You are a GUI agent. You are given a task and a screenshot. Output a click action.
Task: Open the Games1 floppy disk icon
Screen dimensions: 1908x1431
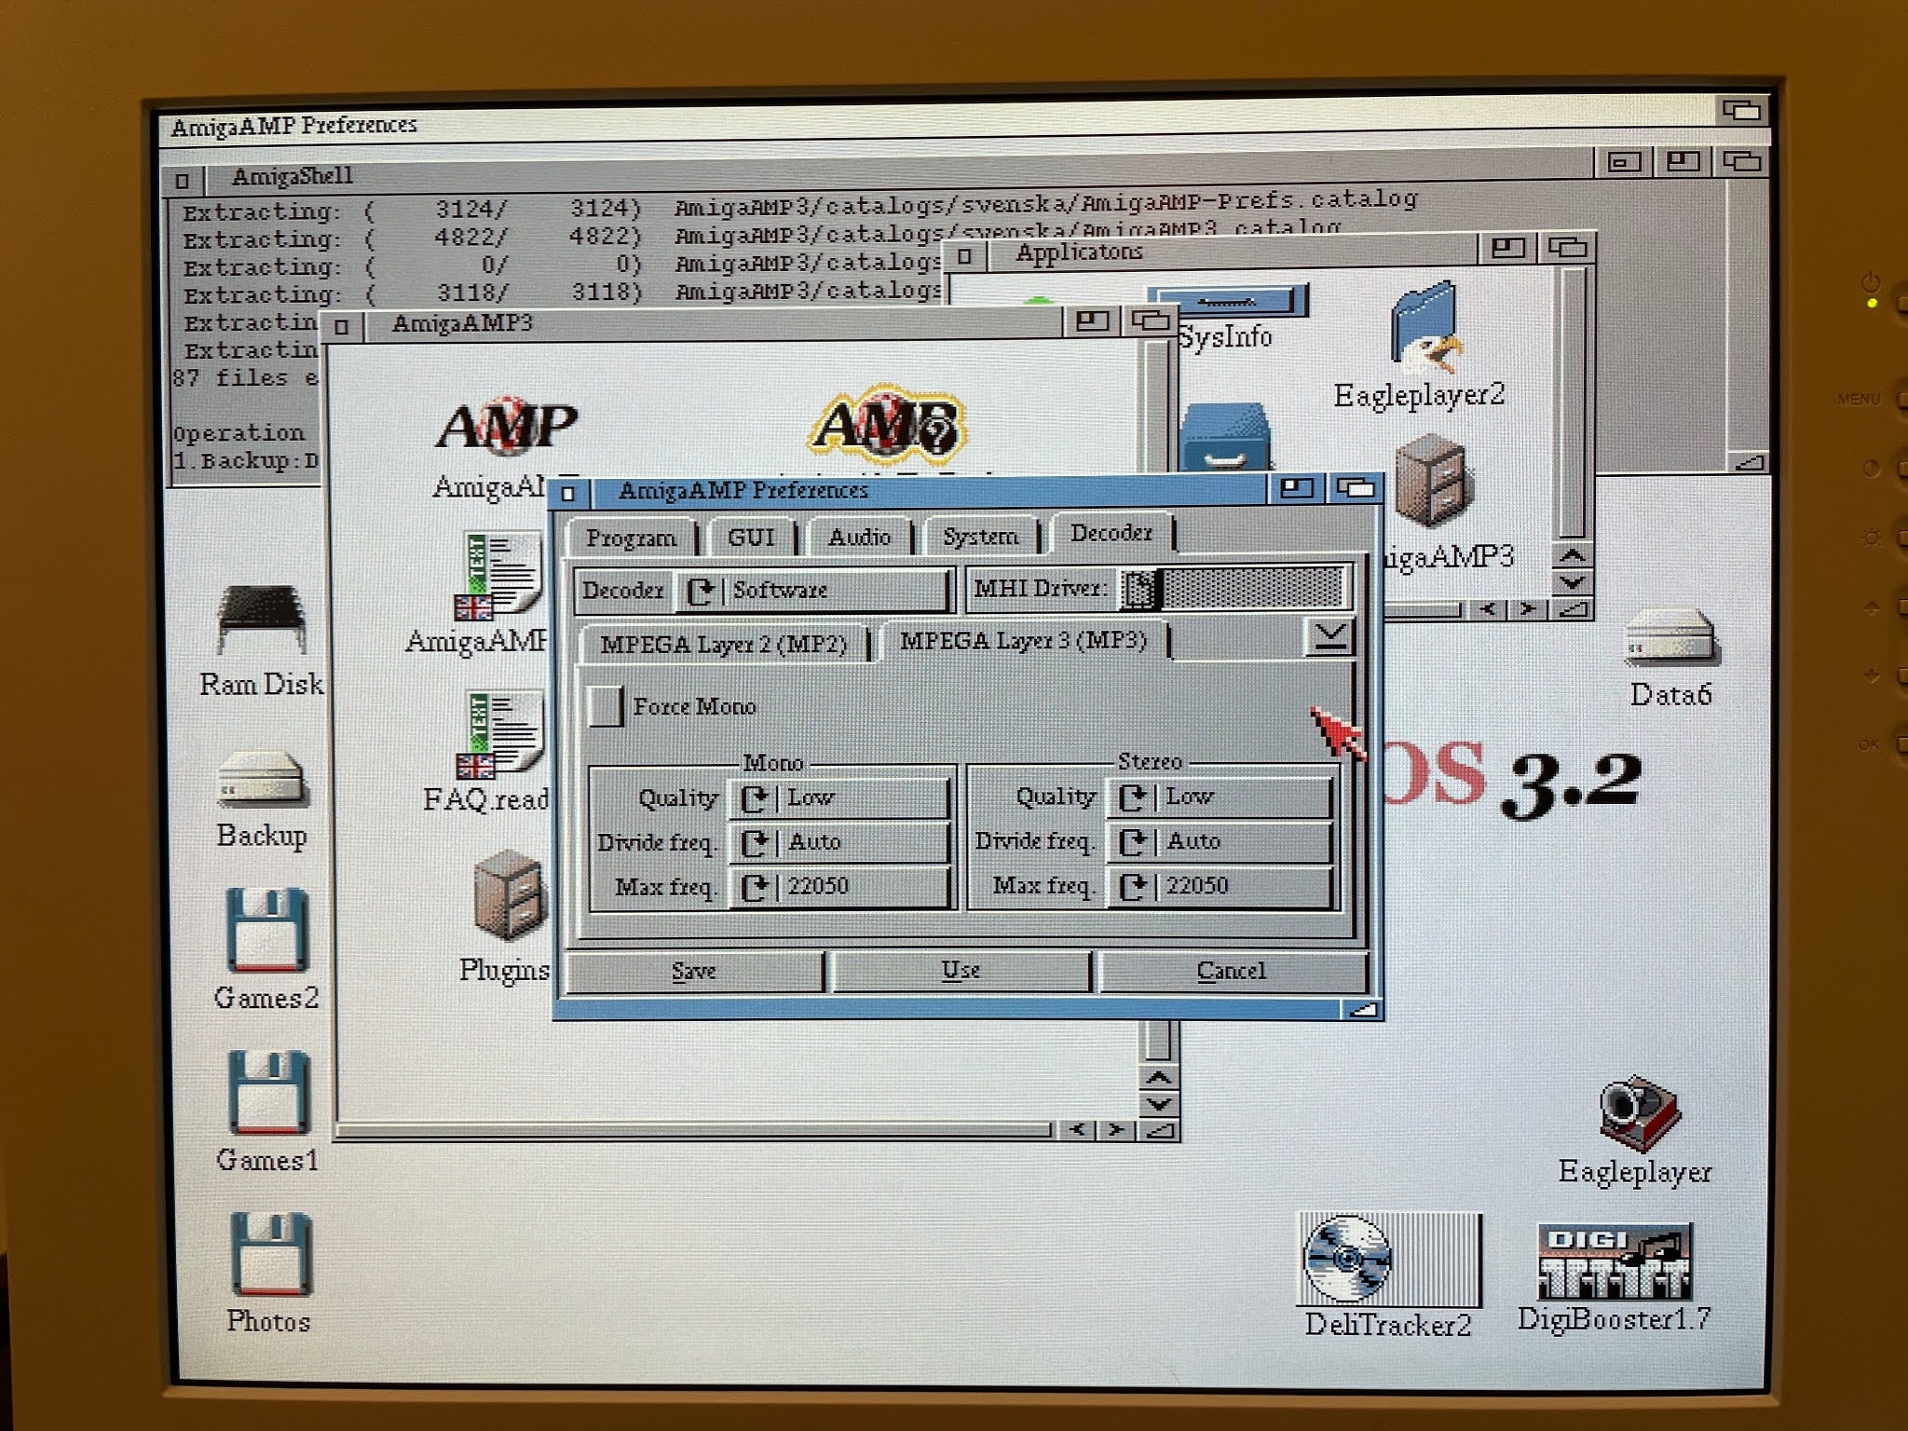268,1092
